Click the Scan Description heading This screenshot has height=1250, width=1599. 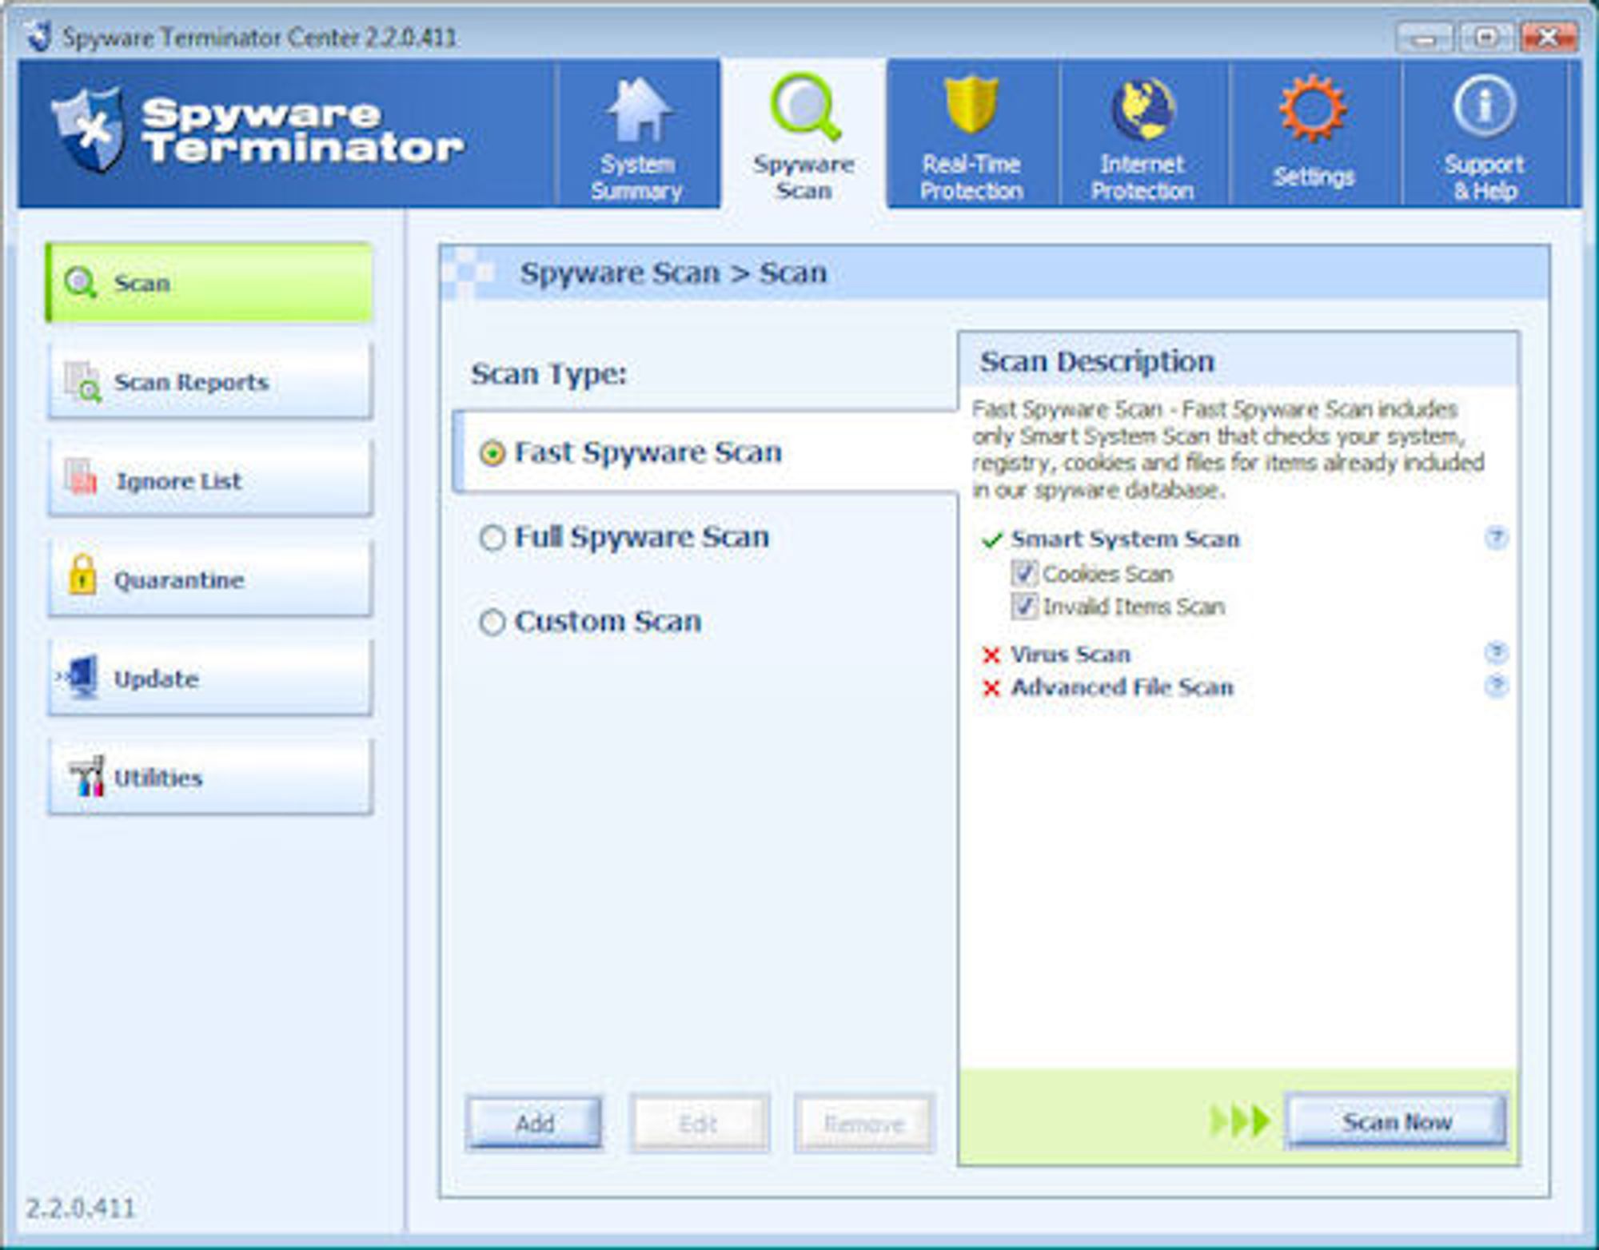(1097, 361)
